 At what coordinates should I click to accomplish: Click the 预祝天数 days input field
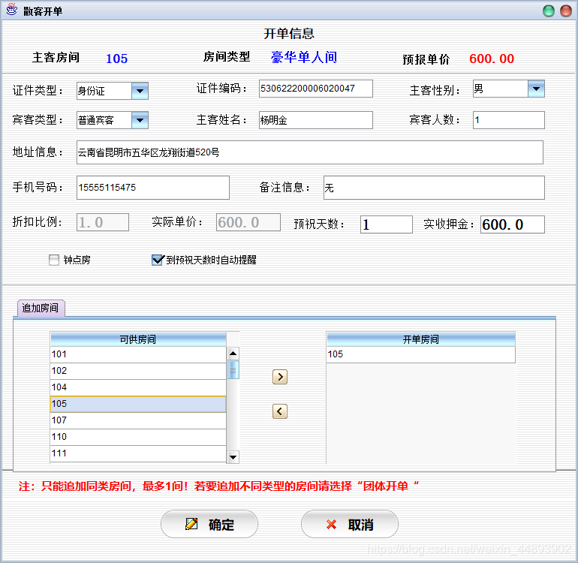[x=387, y=224]
